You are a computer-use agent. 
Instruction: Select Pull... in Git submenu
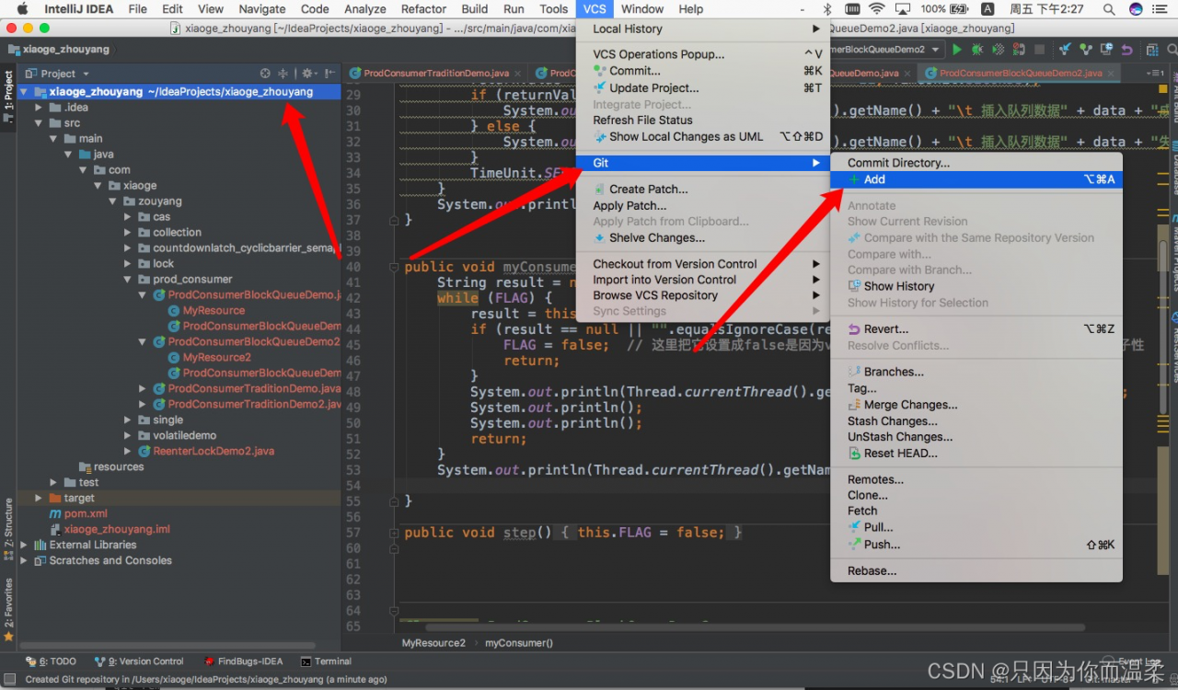[x=976, y=527]
